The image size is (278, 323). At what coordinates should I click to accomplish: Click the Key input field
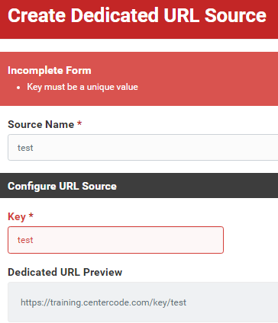coord(115,240)
